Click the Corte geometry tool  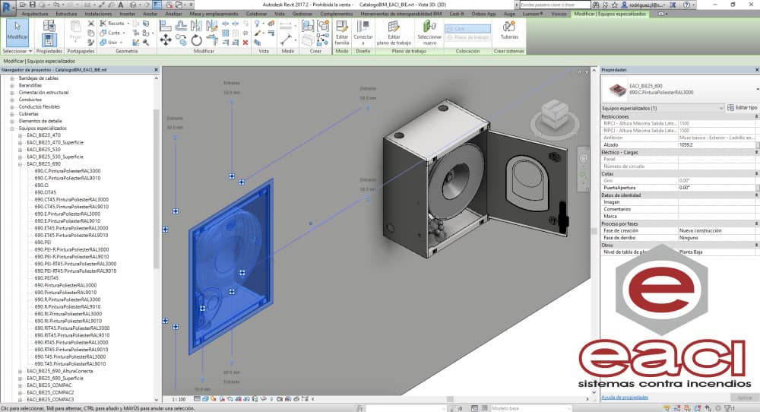click(x=112, y=33)
